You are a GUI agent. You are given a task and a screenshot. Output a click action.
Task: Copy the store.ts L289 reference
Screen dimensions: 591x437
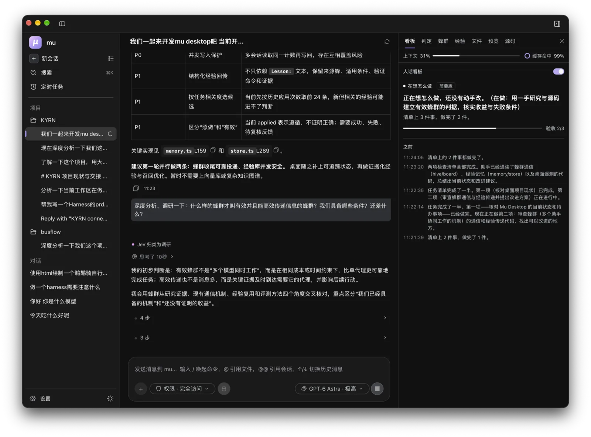click(276, 150)
